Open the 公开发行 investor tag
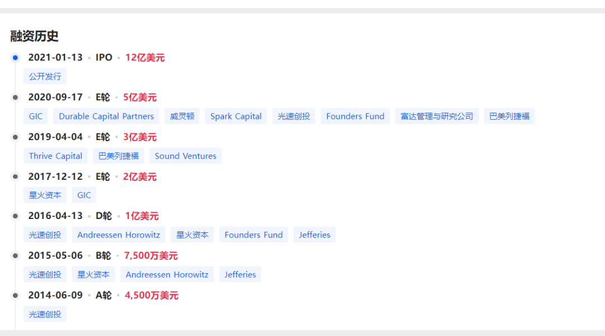The image size is (605, 336). point(45,76)
